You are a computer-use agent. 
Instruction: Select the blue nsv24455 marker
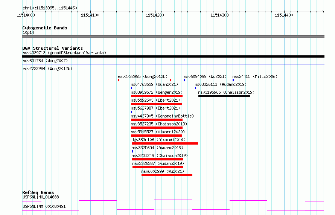pyautogui.click(x=233, y=80)
